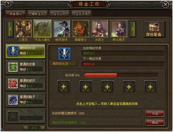Click the 升级 upgrade button

[155, 113]
